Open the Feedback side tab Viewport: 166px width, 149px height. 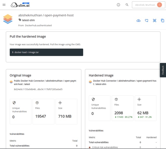pos(163,70)
